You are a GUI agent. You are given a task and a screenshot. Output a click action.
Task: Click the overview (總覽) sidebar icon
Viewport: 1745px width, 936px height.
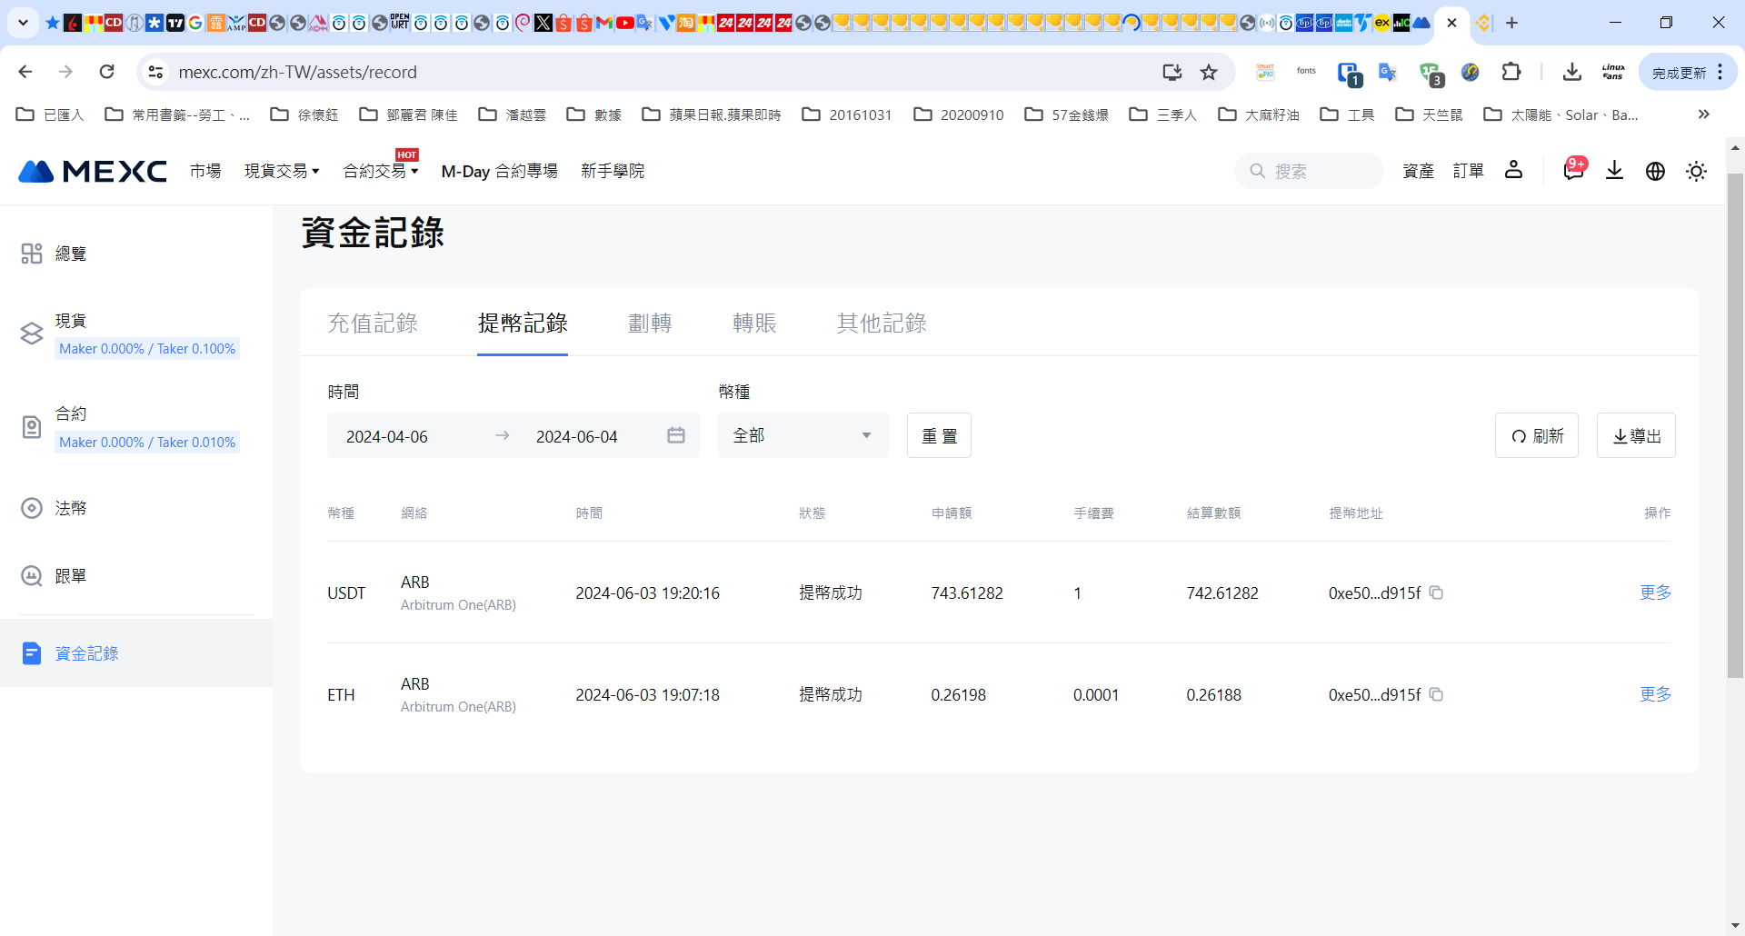point(32,254)
